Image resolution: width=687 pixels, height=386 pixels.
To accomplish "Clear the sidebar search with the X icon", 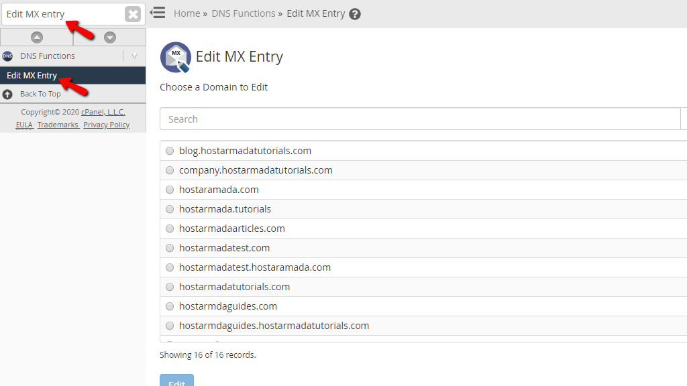I will coord(134,13).
